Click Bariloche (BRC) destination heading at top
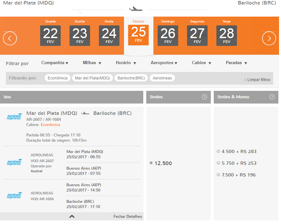Image resolution: width=281 pixels, height=224 pixels. 257,3
